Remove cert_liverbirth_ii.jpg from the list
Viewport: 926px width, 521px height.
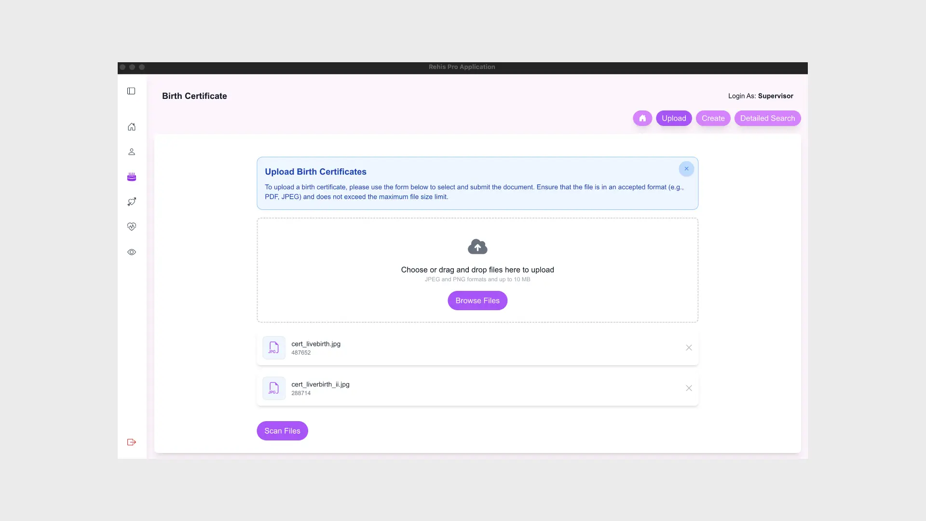689,388
